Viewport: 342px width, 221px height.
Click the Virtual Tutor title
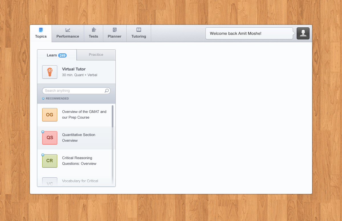click(x=74, y=69)
